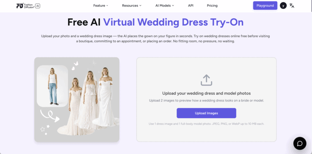Click the "Upload 2 images to preview" description text
Viewport: 312px width, 154px height.
[x=206, y=100]
